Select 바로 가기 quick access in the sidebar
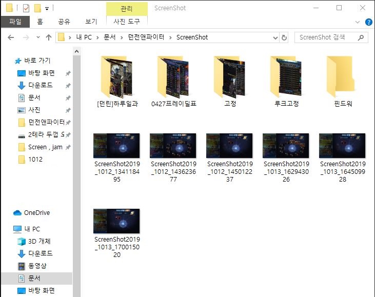The height and width of the screenshot is (297, 375). click(33, 61)
